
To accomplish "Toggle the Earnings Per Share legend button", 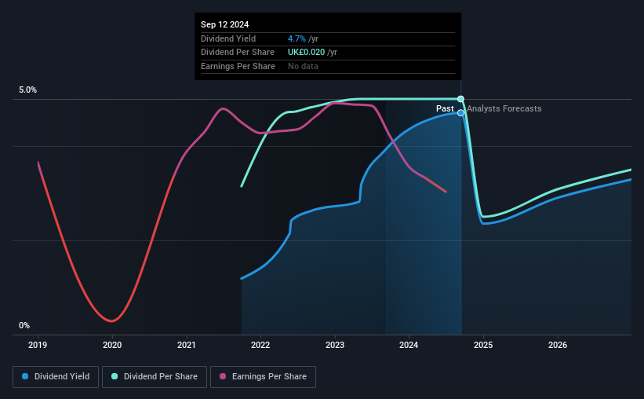I will 264,377.
